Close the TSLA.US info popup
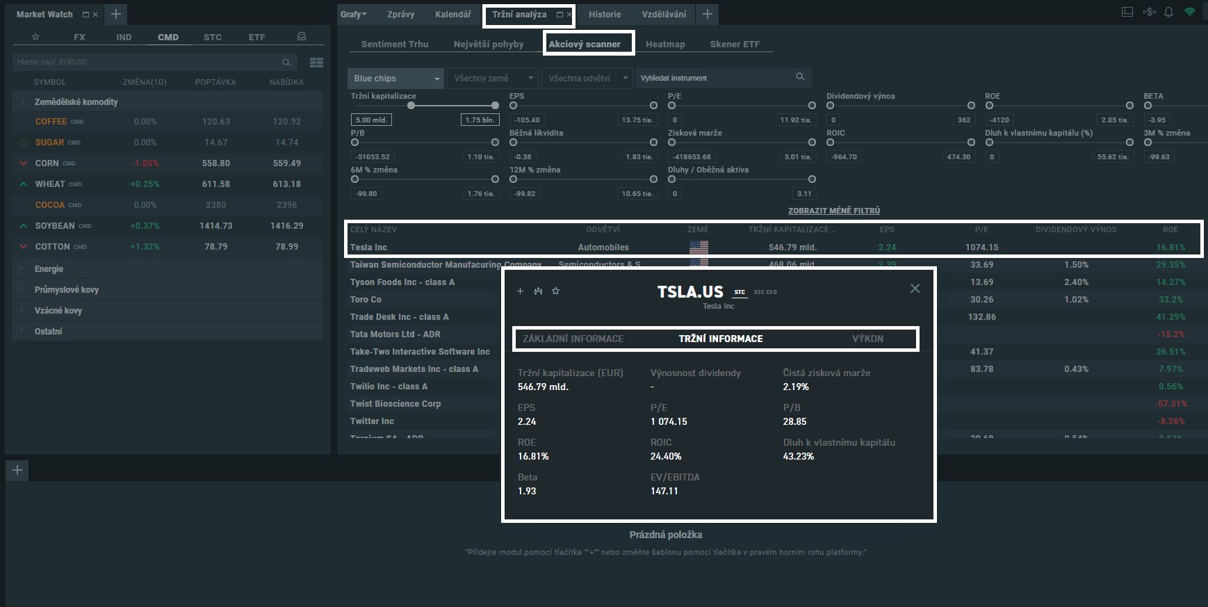 click(915, 289)
